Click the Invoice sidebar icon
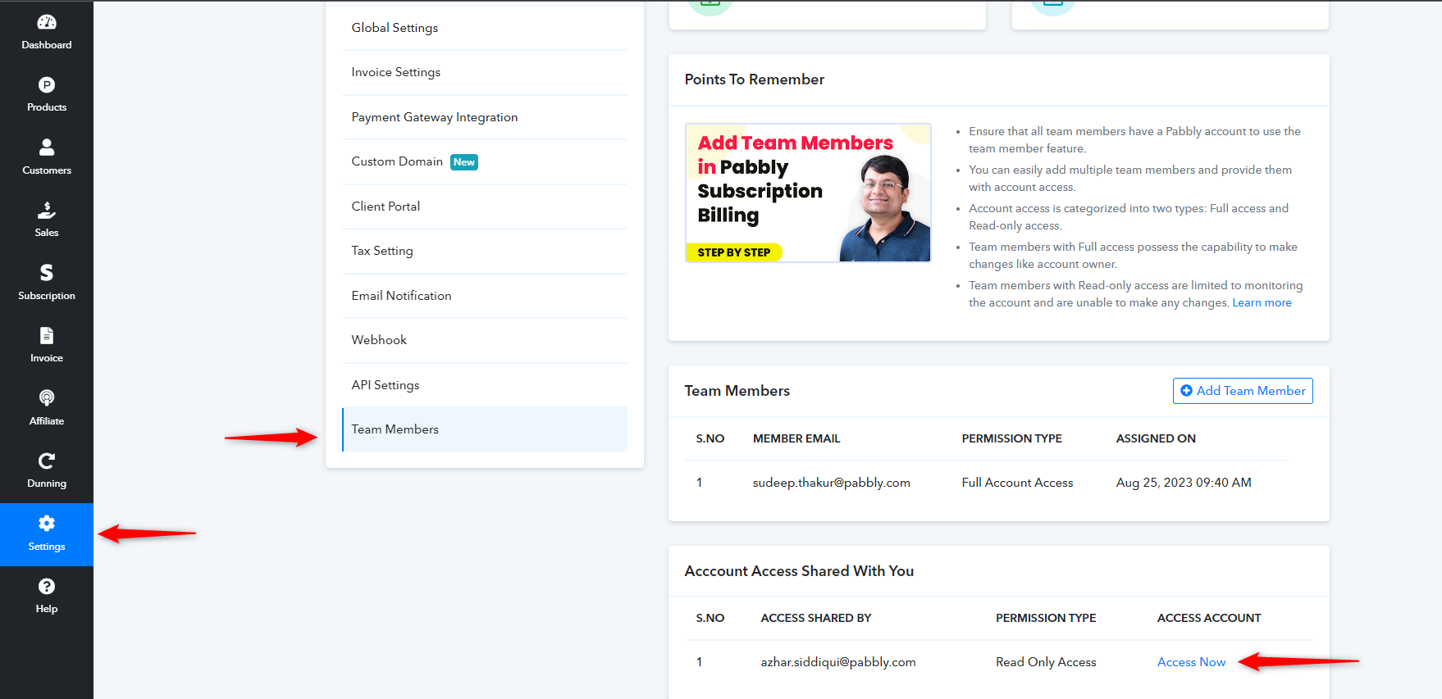Image resolution: width=1442 pixels, height=699 pixels. (x=47, y=336)
